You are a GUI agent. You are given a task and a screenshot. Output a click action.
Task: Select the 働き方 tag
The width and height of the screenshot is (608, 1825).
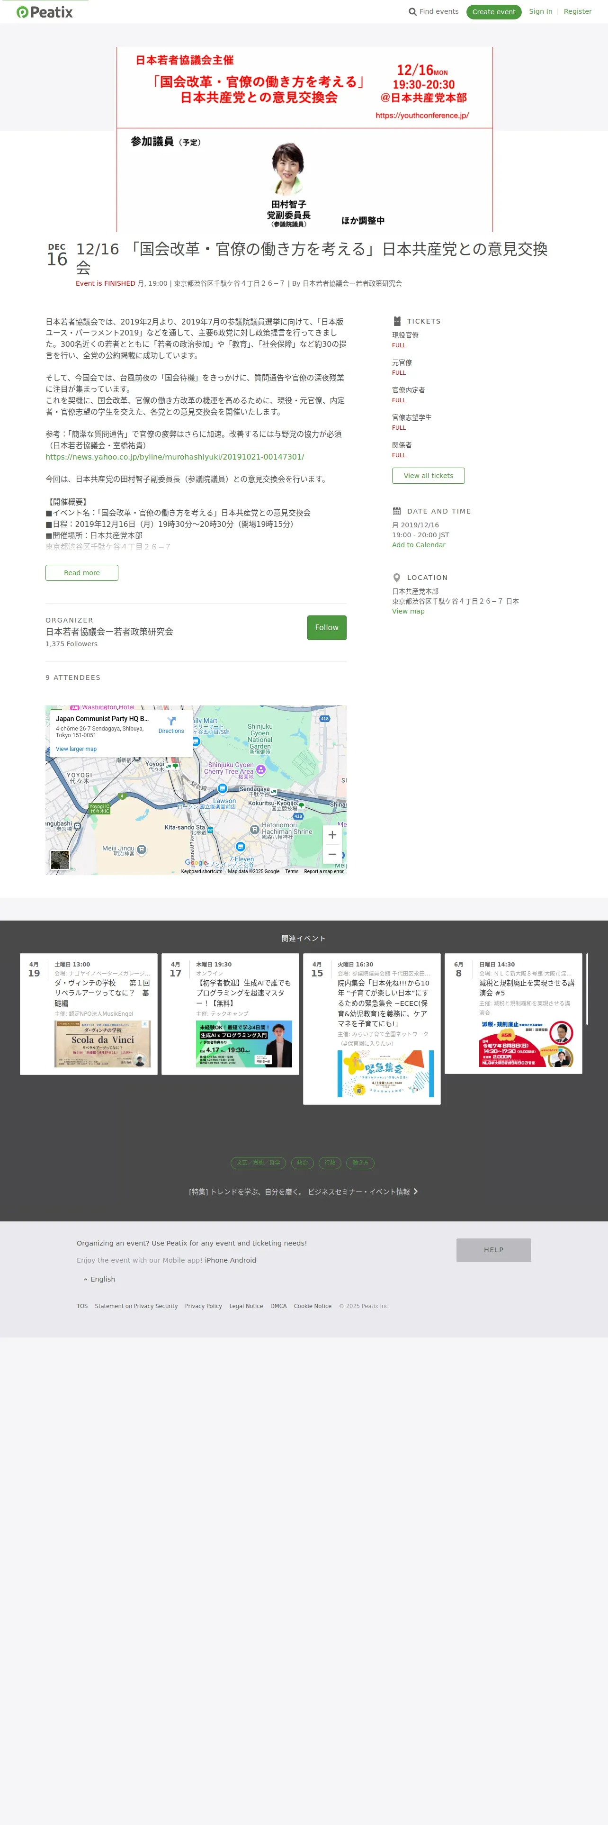[x=360, y=1163]
